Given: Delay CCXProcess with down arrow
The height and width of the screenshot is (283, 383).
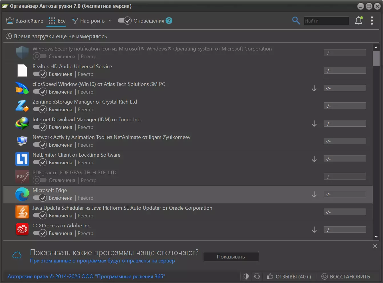Looking at the screenshot, I should tap(314, 230).
